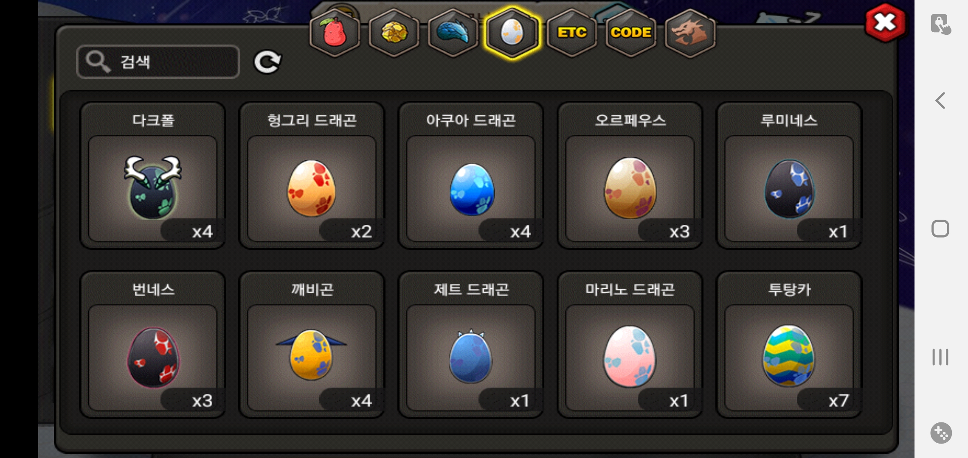The width and height of the screenshot is (968, 458).
Task: Open the ETC category tab
Action: pos(572,33)
